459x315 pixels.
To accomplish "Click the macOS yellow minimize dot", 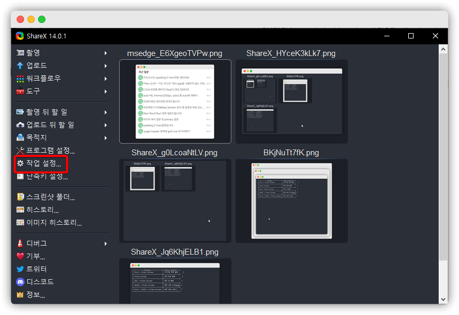I will pos(31,19).
